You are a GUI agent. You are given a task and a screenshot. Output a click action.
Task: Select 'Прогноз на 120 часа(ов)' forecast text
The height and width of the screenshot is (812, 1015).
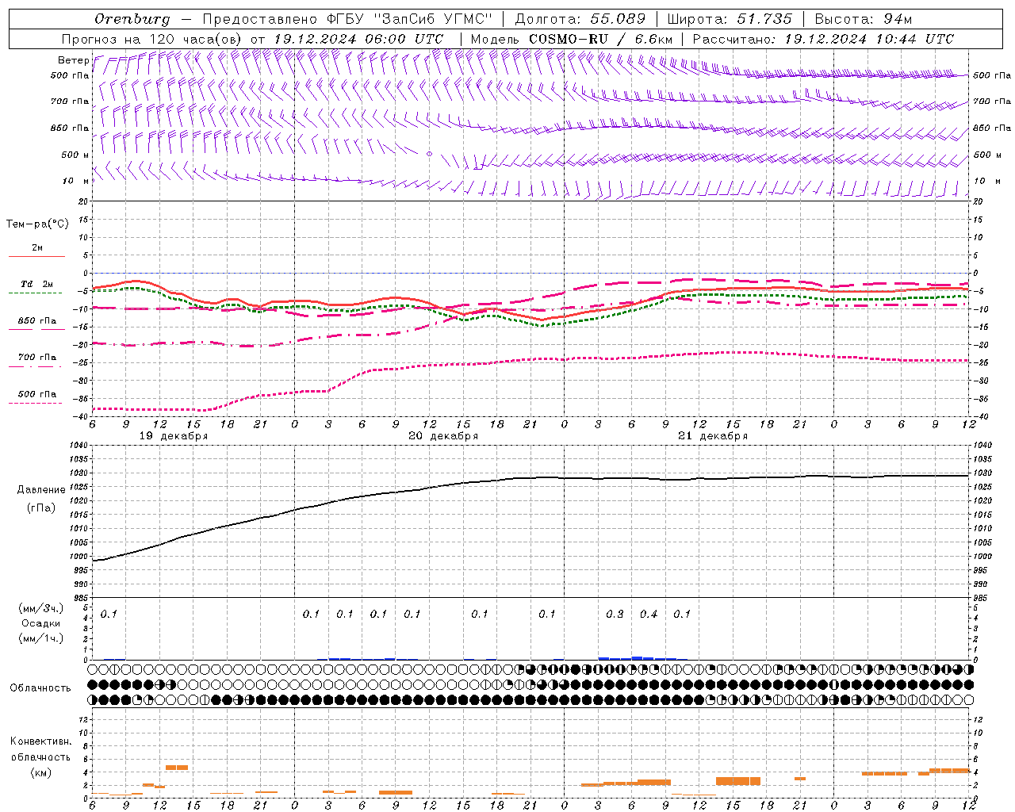click(152, 39)
